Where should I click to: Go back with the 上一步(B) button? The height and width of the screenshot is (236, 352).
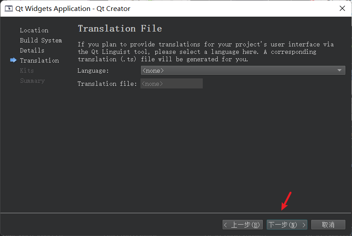click(243, 225)
